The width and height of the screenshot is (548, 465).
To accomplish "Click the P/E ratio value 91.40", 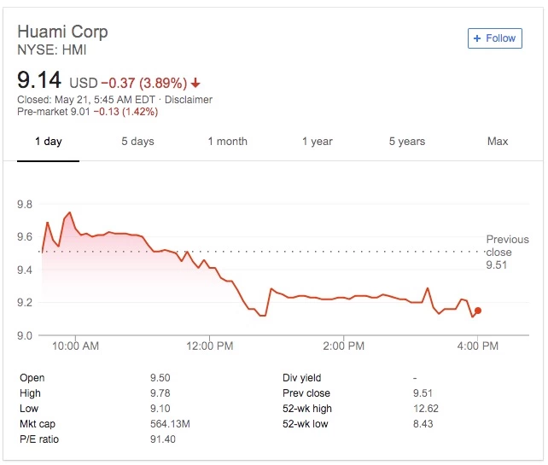I will point(163,439).
